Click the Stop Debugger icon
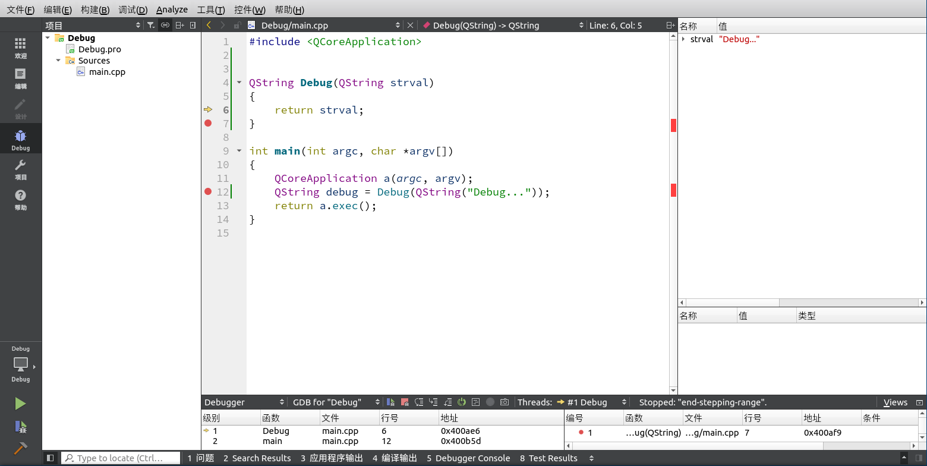The width and height of the screenshot is (927, 466). [x=404, y=402]
